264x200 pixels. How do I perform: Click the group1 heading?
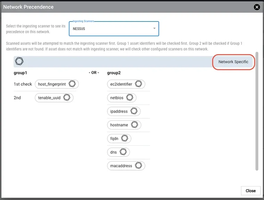(x=20, y=73)
